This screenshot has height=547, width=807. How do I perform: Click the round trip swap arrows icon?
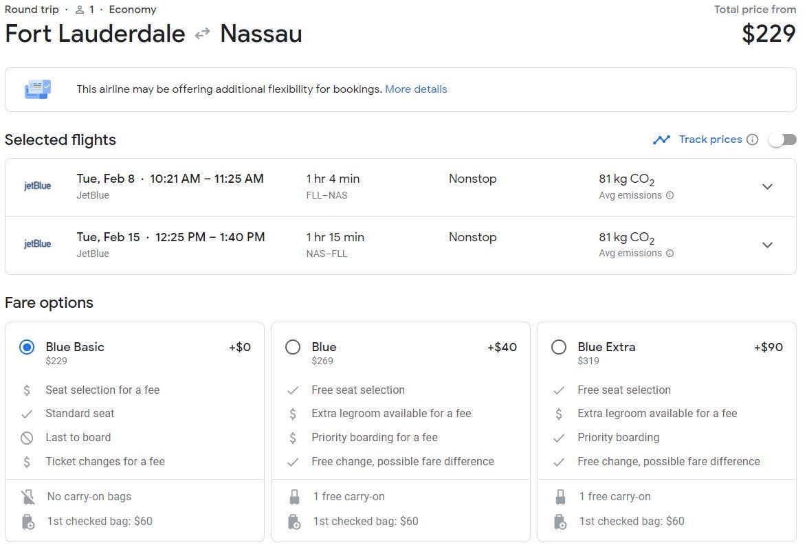202,34
